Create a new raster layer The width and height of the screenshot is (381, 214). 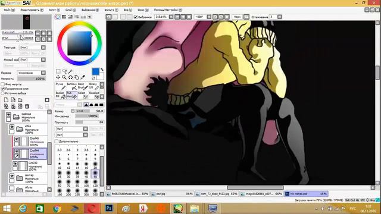coord(6,100)
